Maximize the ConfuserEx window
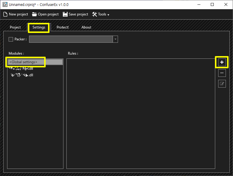Image resolution: width=233 pixels, height=176 pixels. pyautogui.click(x=212, y=4)
